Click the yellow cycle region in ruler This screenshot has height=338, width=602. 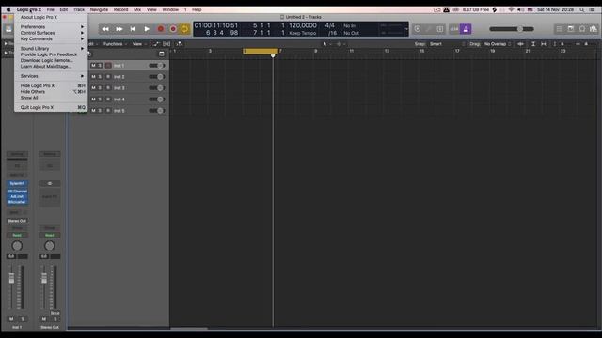(261, 51)
